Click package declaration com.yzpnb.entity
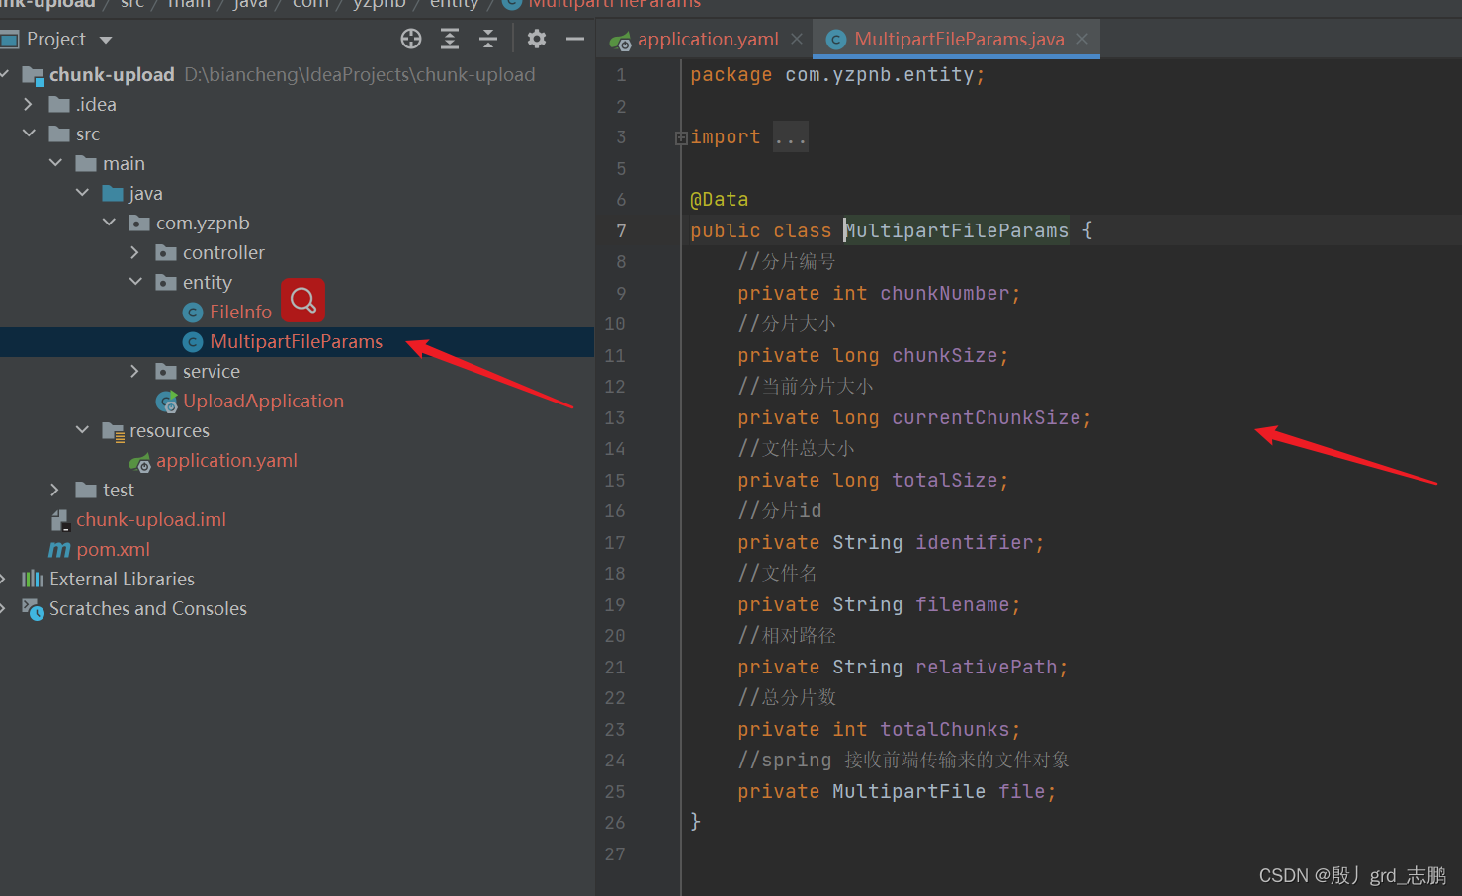This screenshot has width=1462, height=896. coord(879,74)
